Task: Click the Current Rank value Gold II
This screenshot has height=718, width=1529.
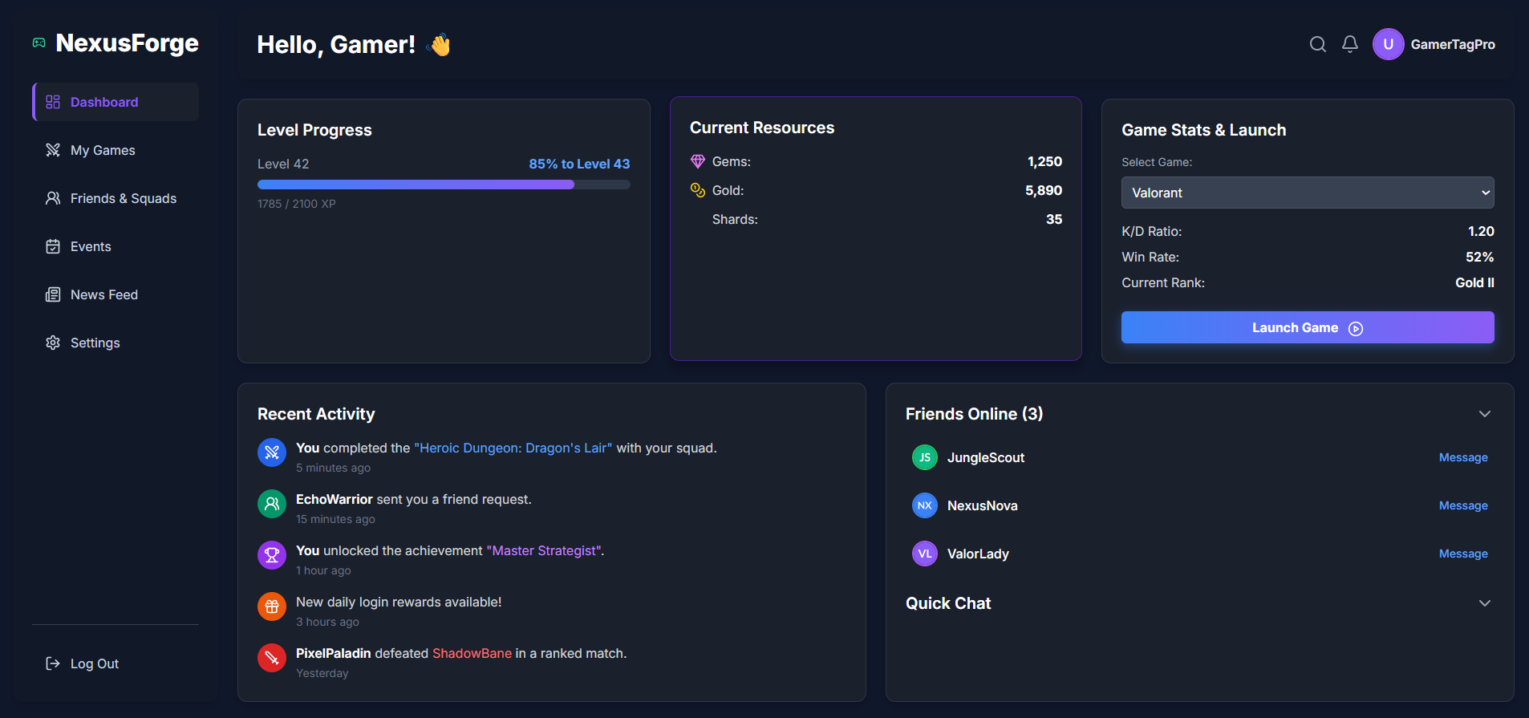Action: coord(1474,282)
